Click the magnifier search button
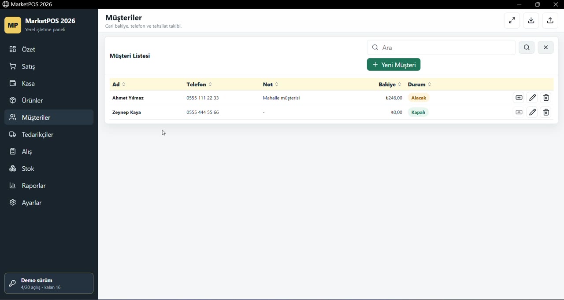Viewport: 564px width, 300px height. coord(527,48)
